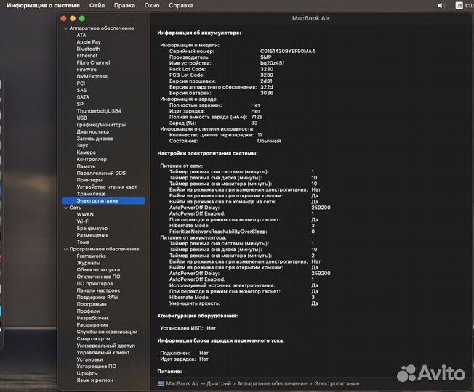Click Аппаратное обеспечение in the path bar
Image resolution: width=474 pixels, height=392 pixels.
(272, 383)
